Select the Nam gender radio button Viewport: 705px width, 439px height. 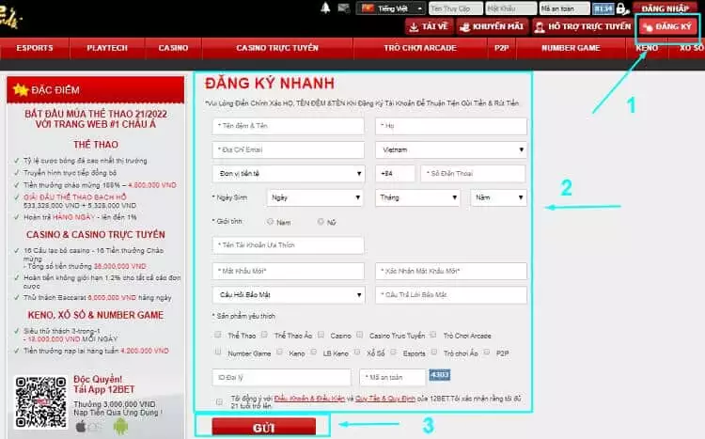coord(270,221)
